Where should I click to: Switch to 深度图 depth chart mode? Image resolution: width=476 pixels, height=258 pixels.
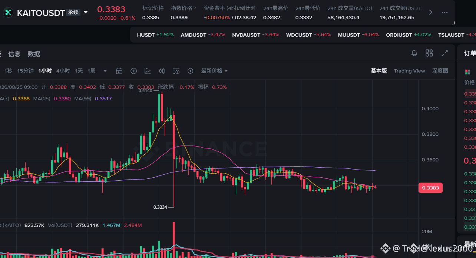[440, 71]
